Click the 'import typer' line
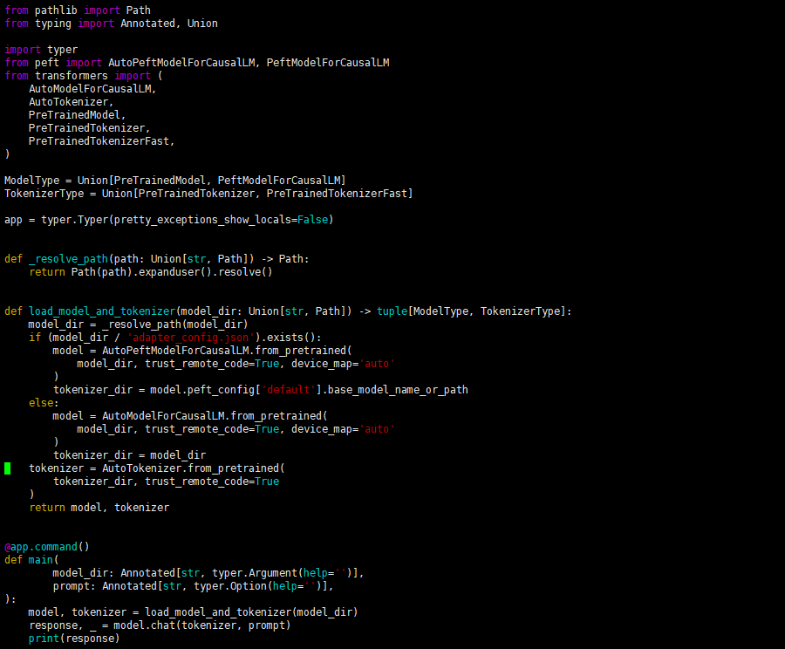 click(41, 50)
